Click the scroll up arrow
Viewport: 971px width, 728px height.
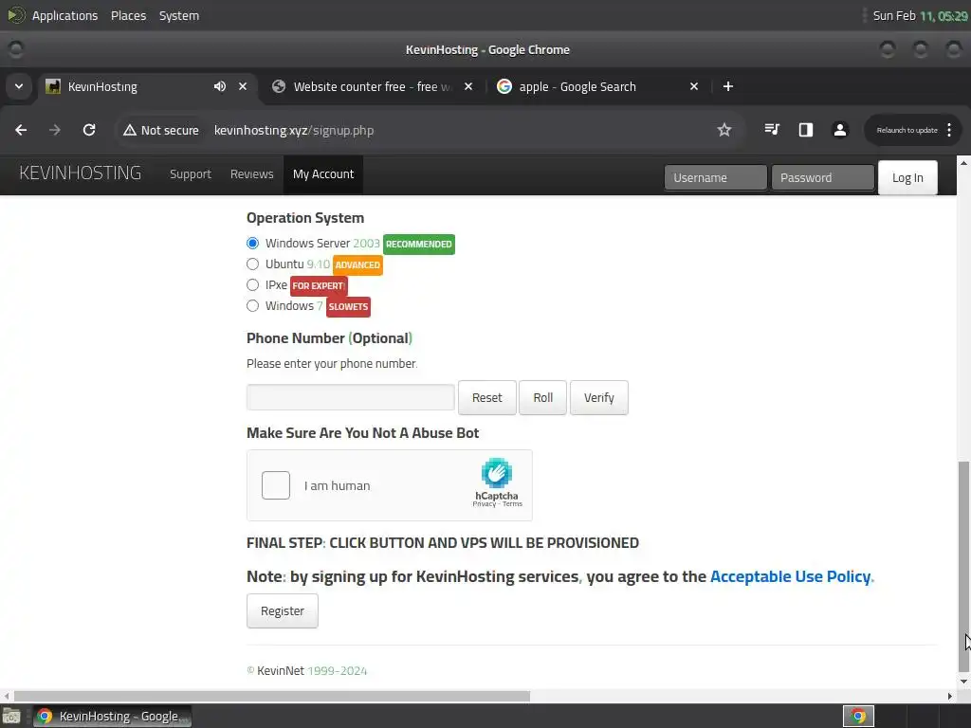(963, 163)
